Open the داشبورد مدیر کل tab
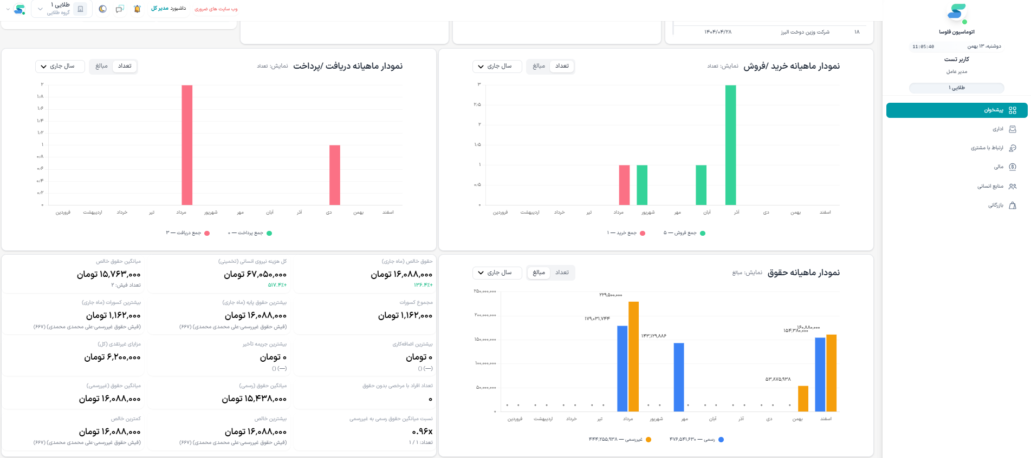Viewport: 1031px width, 458px height. click(x=168, y=9)
